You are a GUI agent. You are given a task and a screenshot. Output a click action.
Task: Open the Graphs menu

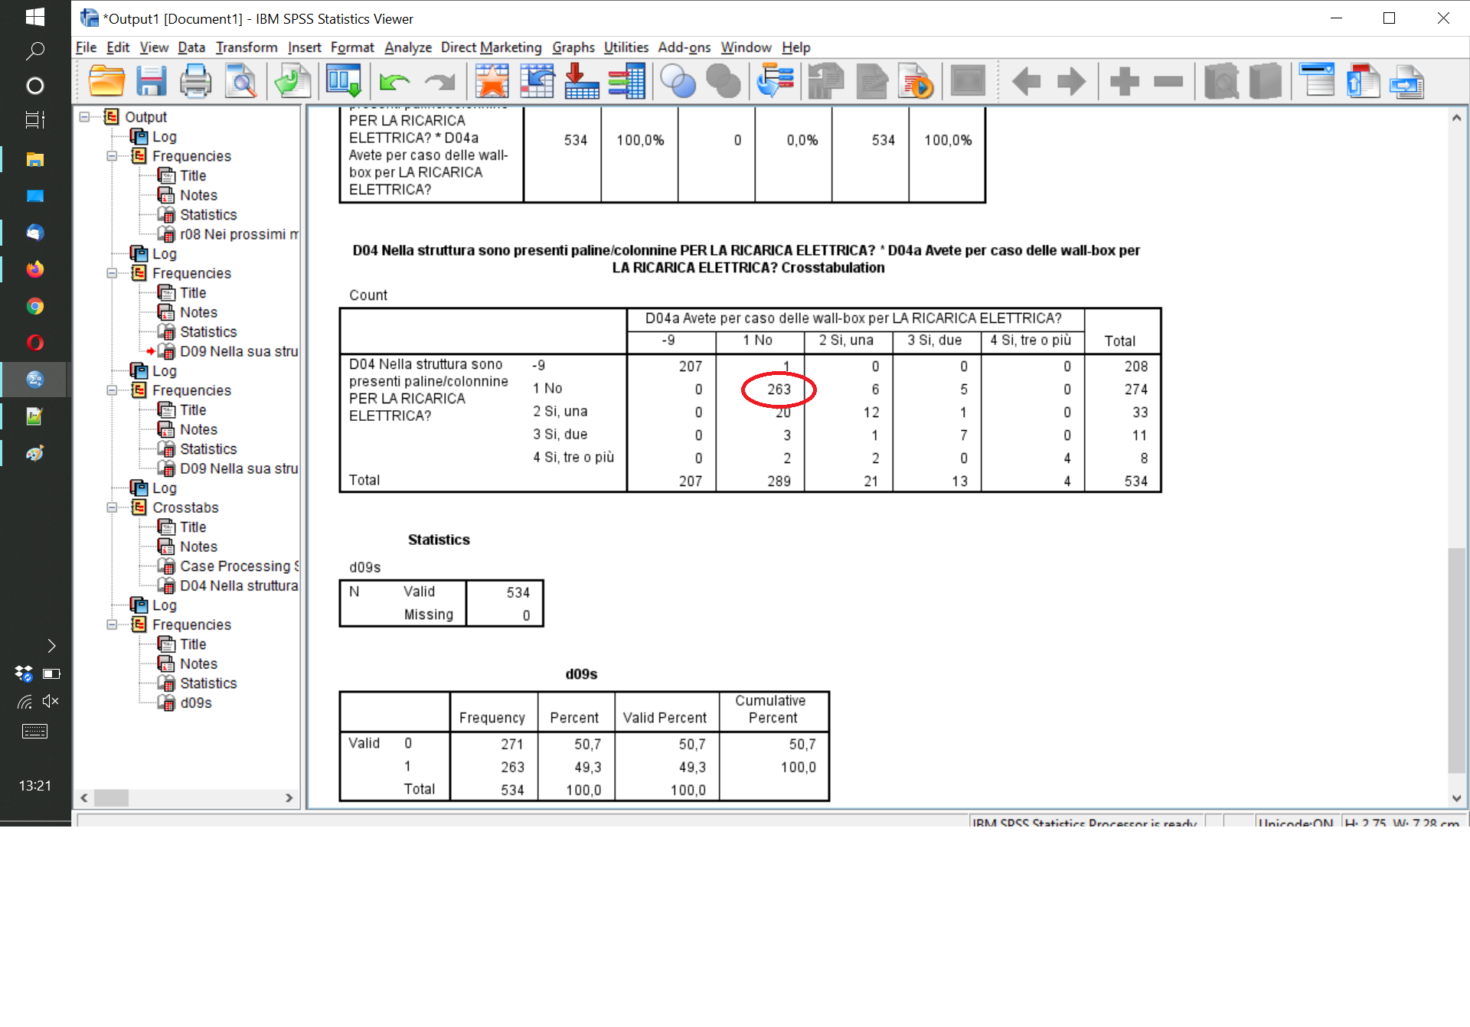[573, 47]
